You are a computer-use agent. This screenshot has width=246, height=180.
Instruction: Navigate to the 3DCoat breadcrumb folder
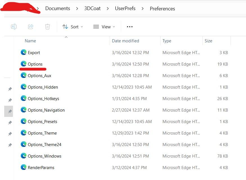click(93, 8)
